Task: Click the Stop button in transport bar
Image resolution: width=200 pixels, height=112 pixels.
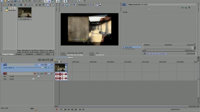Action: click(76, 109)
